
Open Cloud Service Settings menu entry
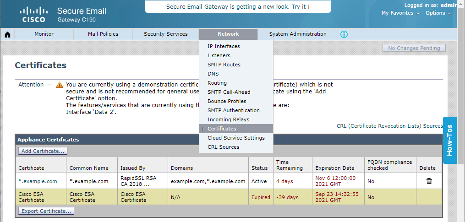[236, 138]
